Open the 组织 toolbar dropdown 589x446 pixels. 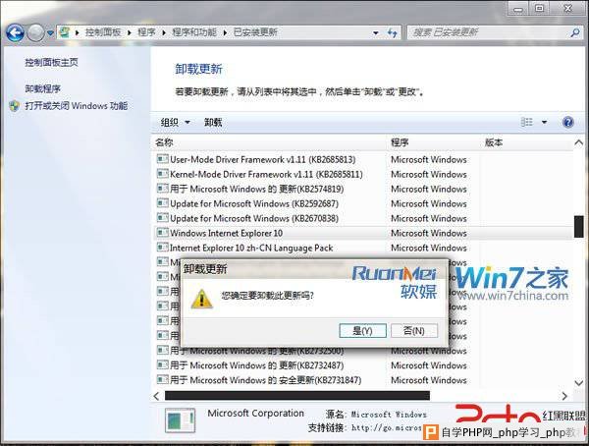click(x=175, y=122)
